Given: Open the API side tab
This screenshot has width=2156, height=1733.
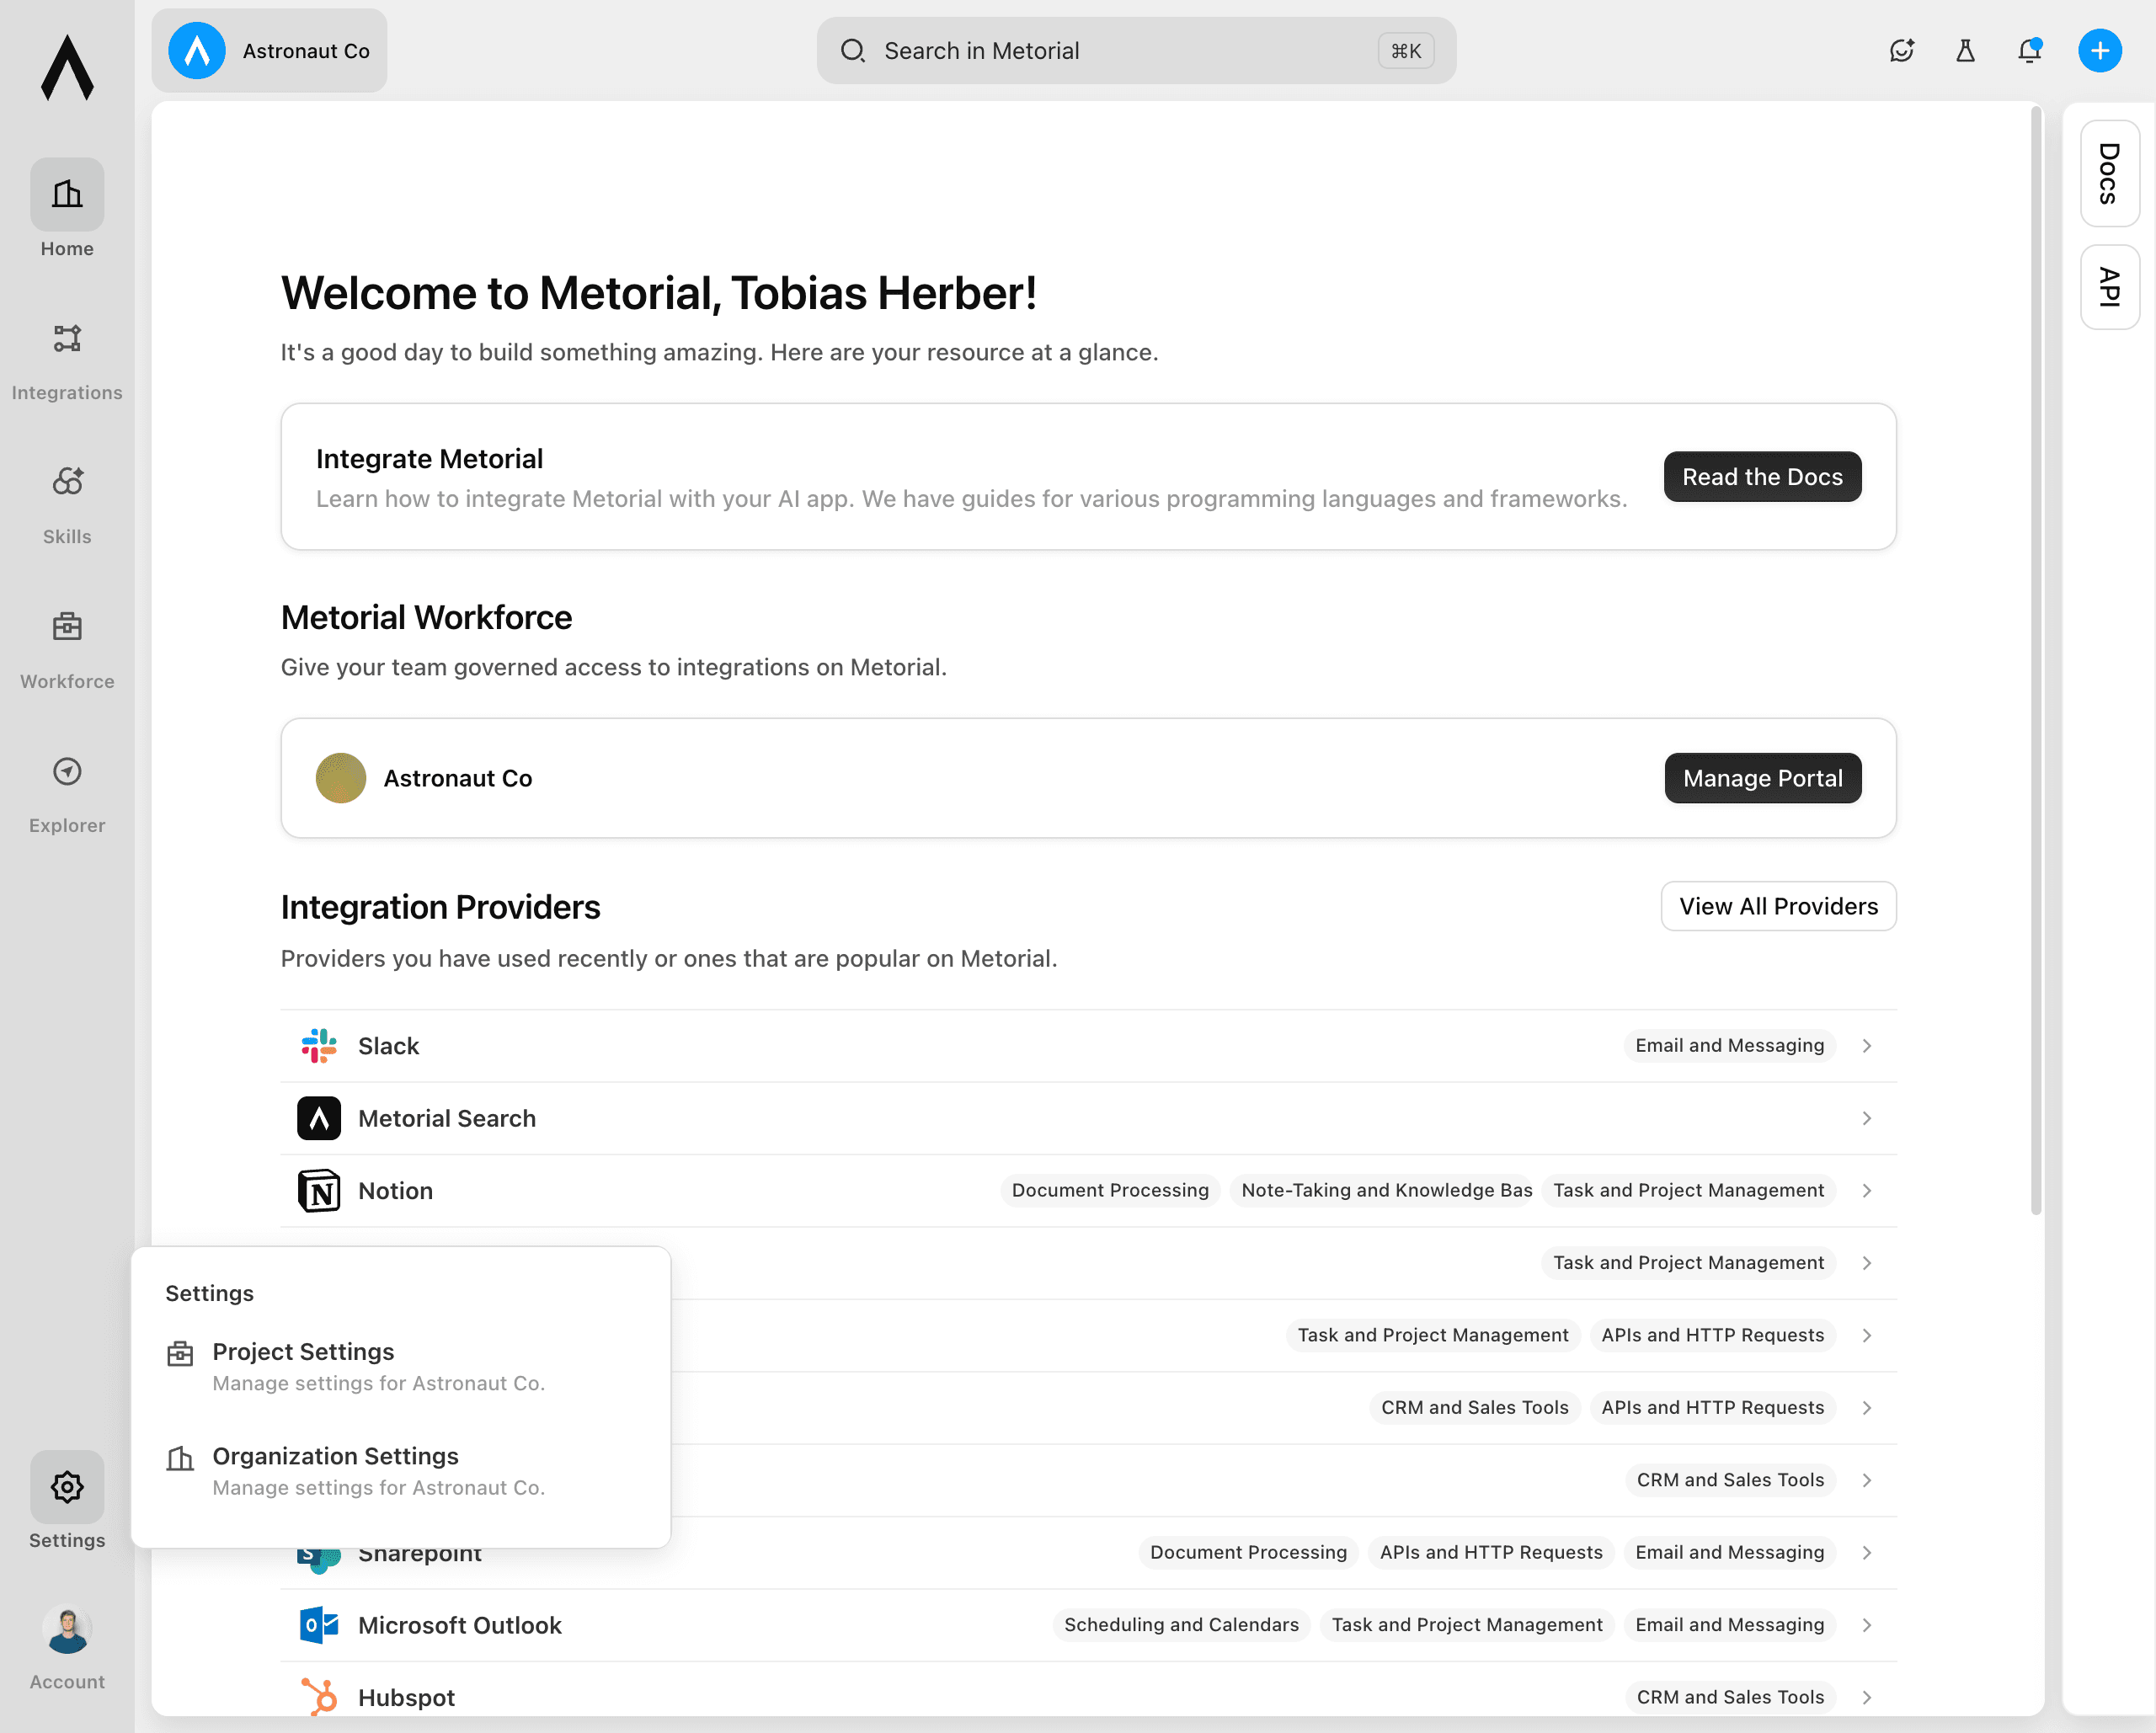Looking at the screenshot, I should pyautogui.click(x=2109, y=287).
